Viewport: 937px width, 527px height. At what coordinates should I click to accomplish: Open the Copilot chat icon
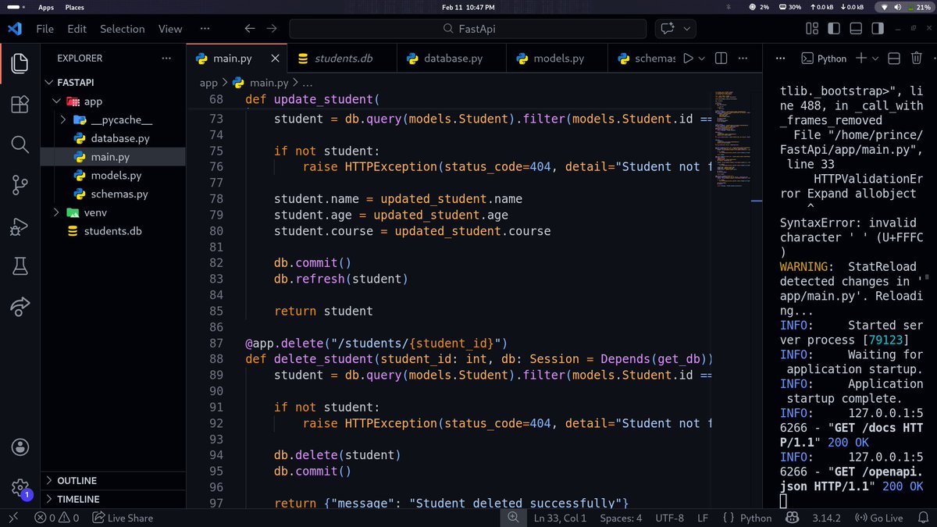click(668, 28)
